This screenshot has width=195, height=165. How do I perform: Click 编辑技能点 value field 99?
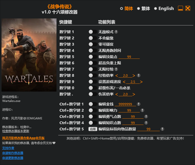click(129, 57)
